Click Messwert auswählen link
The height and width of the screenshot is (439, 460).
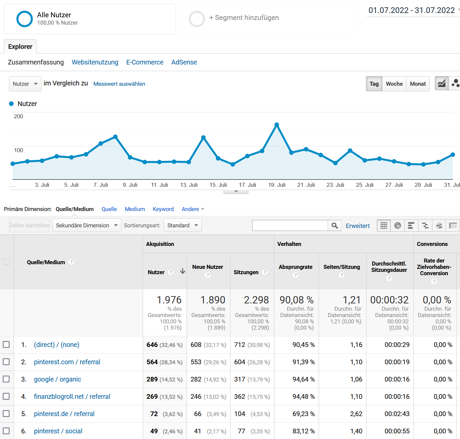[119, 84]
